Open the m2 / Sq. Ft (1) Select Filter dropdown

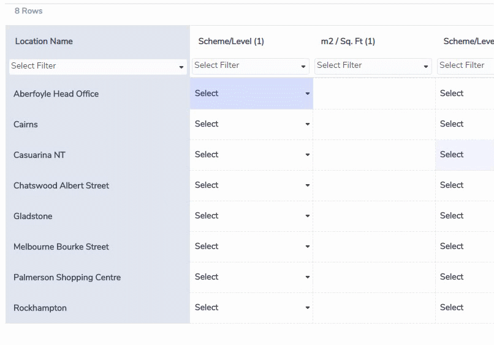[373, 66]
